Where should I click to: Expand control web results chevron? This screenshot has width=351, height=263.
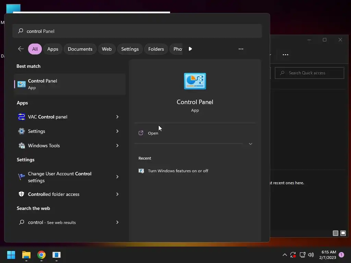pyautogui.click(x=117, y=222)
